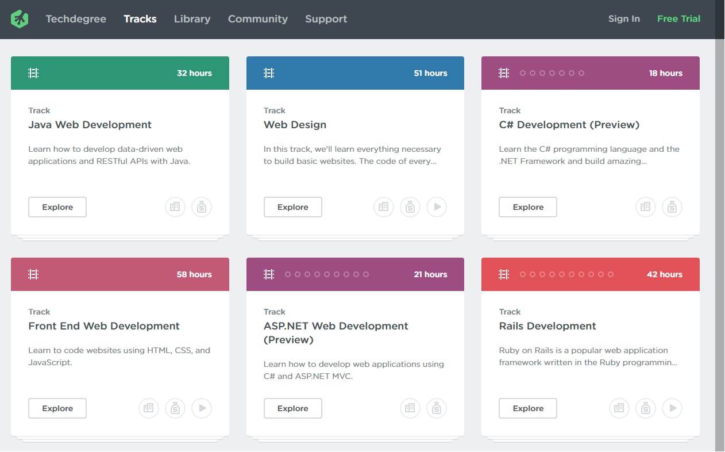Click the money bag icon on the Rails Development card
This screenshot has width=725, height=452.
646,408
